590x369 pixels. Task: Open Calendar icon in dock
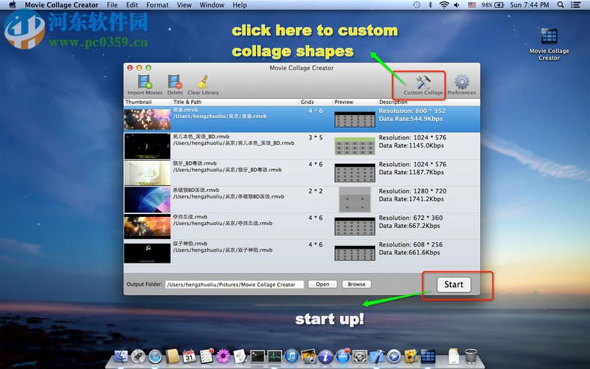[x=190, y=356]
